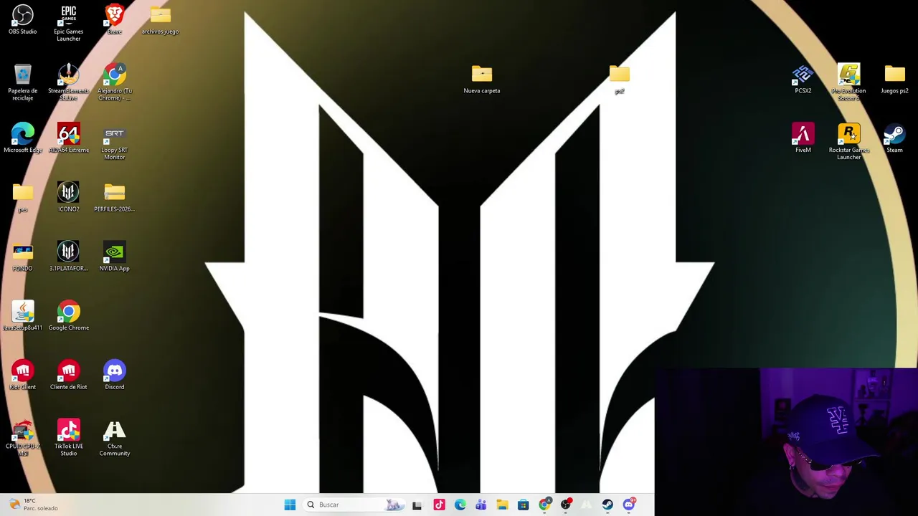This screenshot has height=516, width=918.
Task: Open File Explorer from the taskbar
Action: (502, 505)
